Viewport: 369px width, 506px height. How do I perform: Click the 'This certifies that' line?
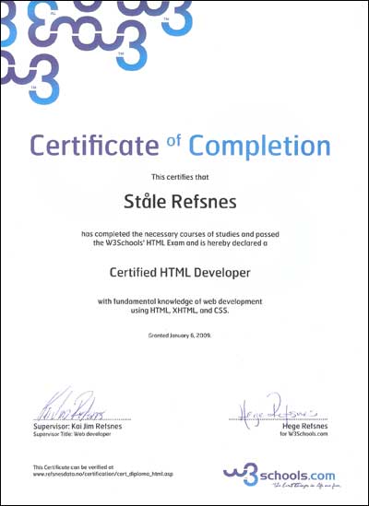coord(180,177)
